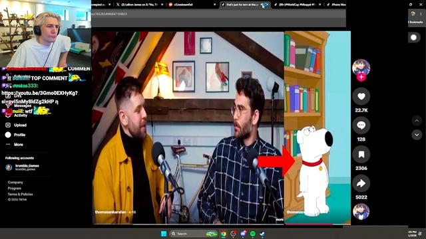Viewport: 426px width, 239px height.
Task: Like the TikTok video with the heart icon
Action: [361, 96]
